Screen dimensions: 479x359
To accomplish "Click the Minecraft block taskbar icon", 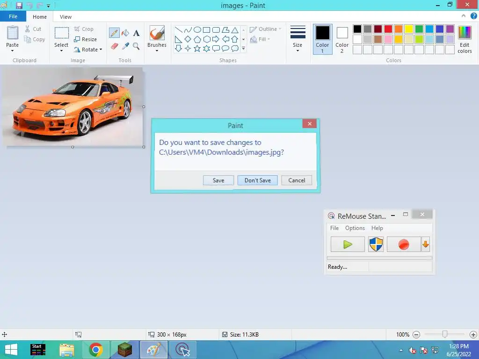I will pyautogui.click(x=124, y=350).
